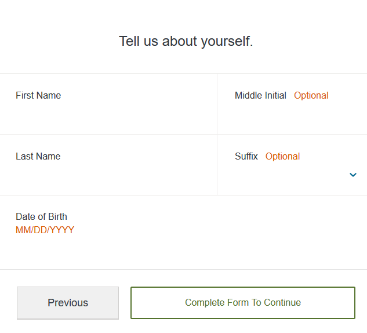Screen dimensions: 367x333
Task: Click the Tell us about yourself heading
Action: 186,41
